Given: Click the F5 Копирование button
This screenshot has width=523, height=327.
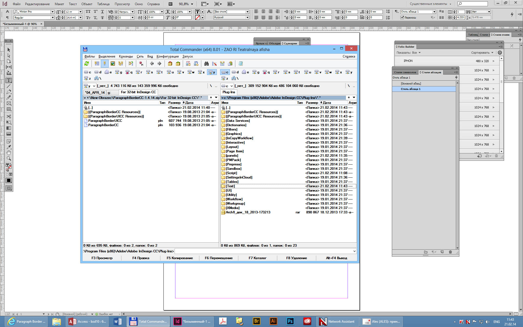Looking at the screenshot, I should click(x=180, y=258).
